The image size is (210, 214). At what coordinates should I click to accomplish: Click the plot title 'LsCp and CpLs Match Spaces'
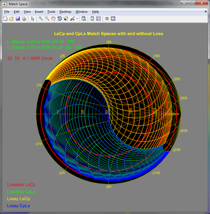[x=109, y=33]
